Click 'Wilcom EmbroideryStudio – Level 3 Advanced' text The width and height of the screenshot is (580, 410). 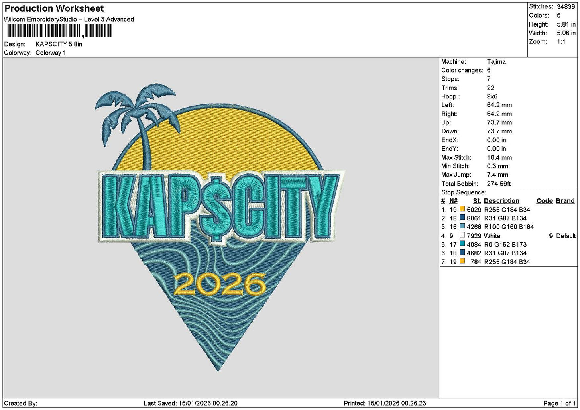[x=69, y=19]
